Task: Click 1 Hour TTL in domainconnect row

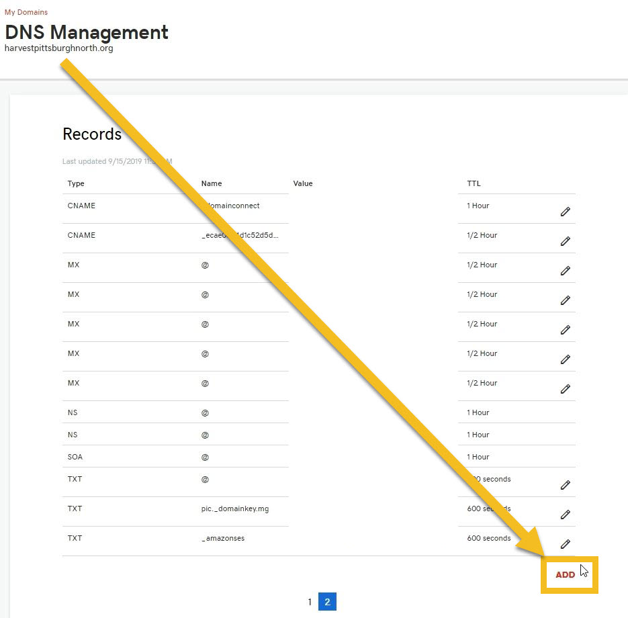Action: coord(478,206)
